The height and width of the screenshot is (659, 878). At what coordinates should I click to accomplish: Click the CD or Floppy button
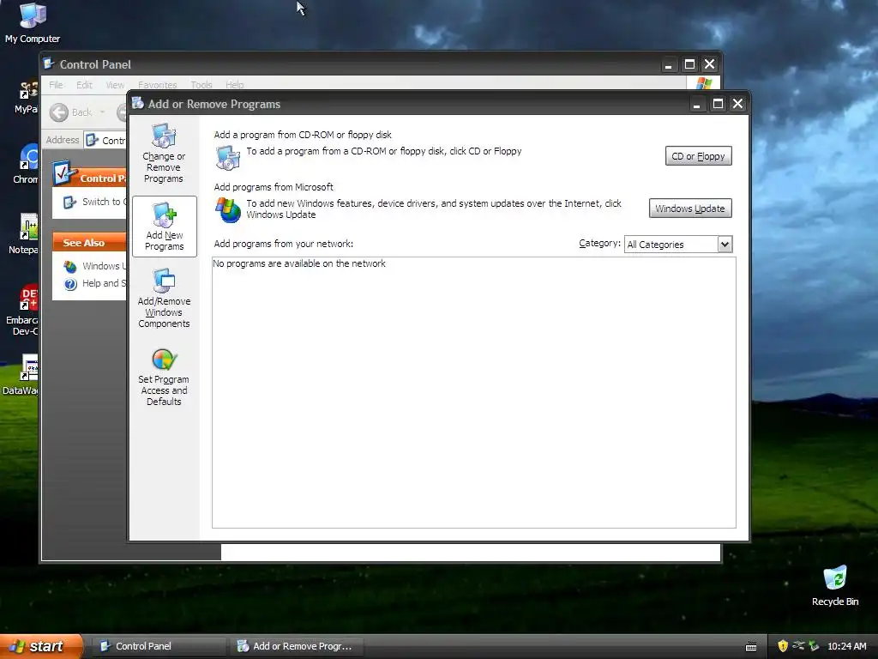pos(698,156)
